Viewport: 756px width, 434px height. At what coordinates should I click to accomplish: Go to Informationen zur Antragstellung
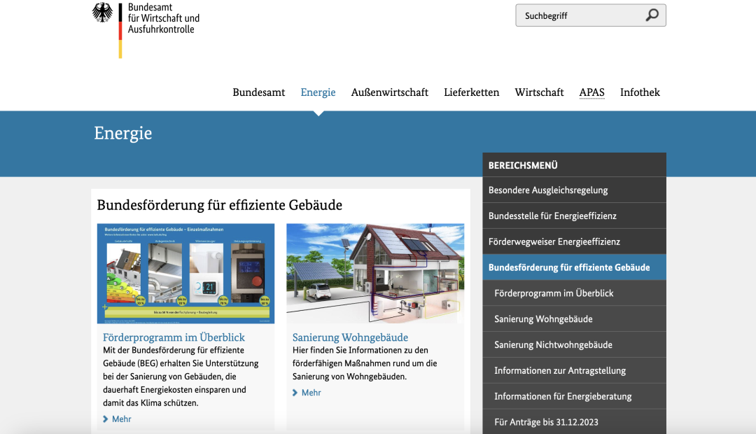point(574,370)
